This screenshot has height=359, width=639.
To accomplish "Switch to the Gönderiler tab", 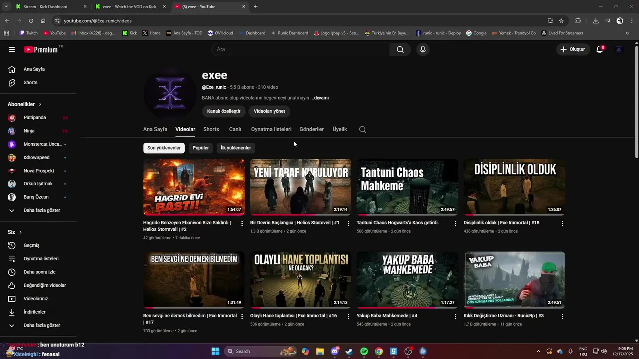I will pos(312,129).
